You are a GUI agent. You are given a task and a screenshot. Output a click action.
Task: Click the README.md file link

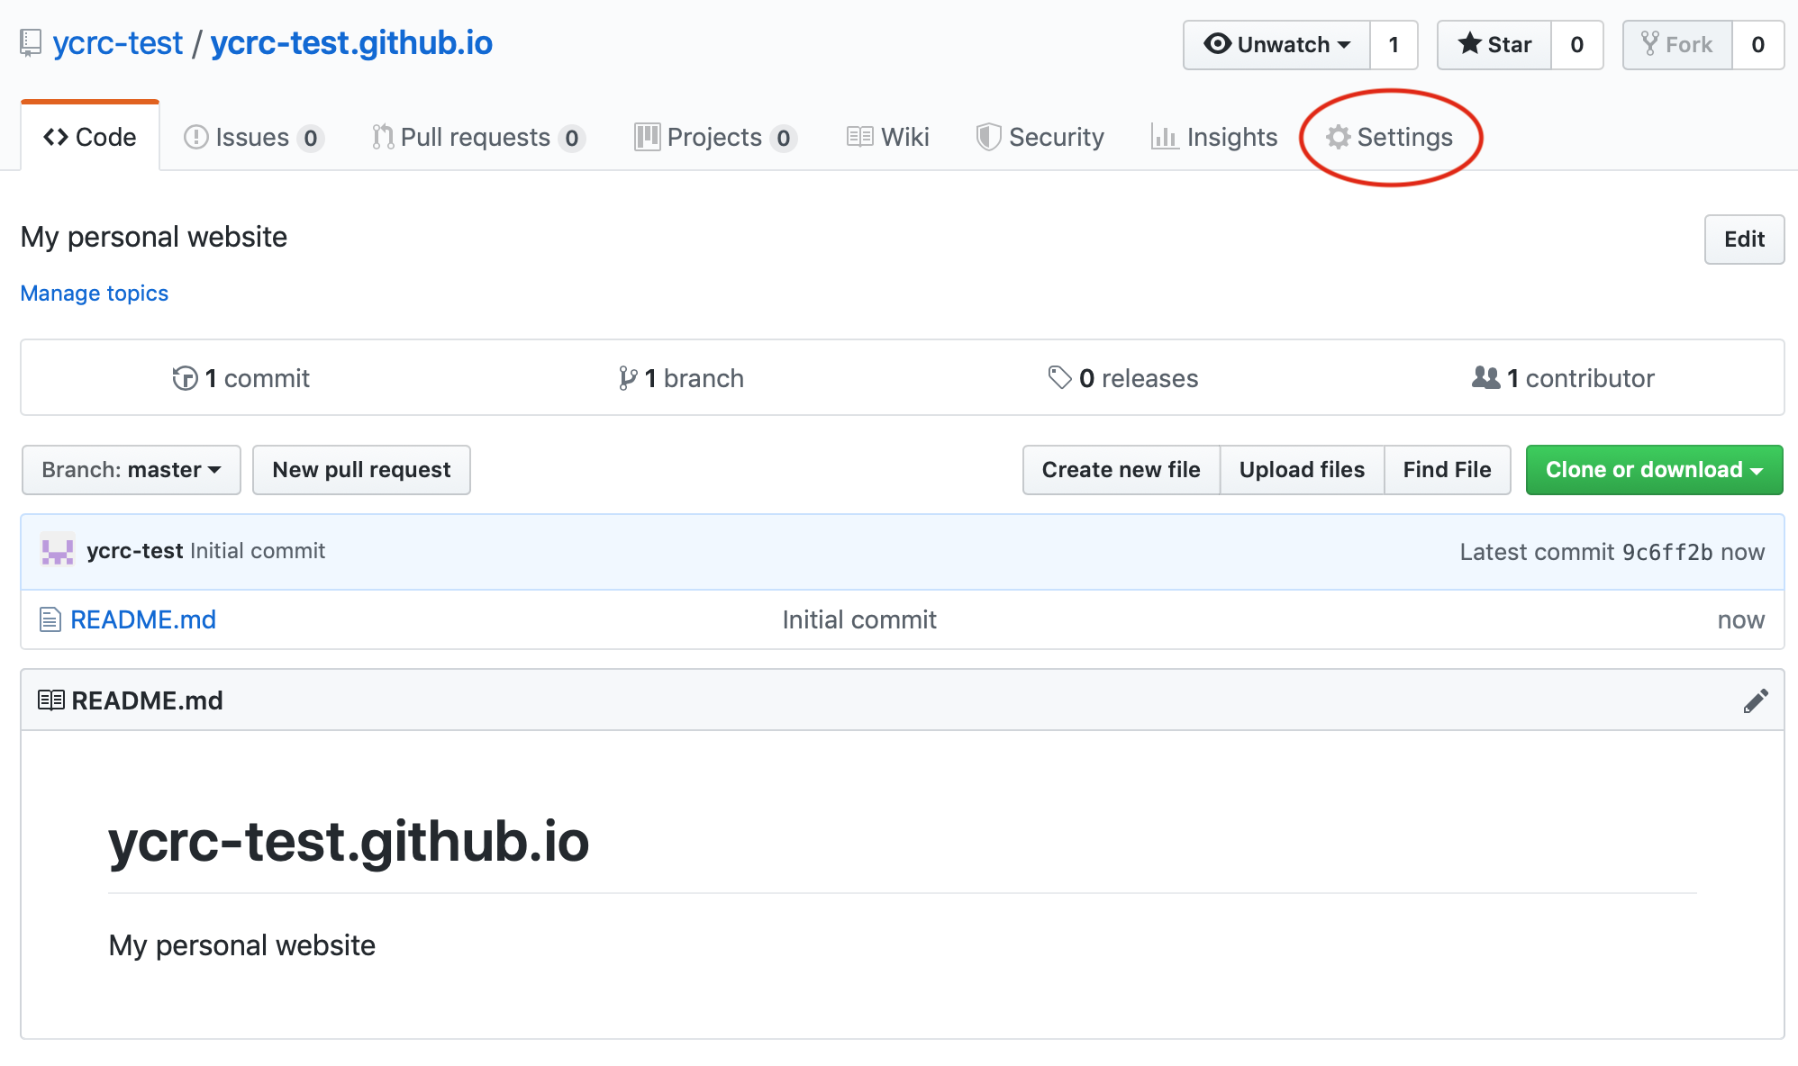[145, 618]
